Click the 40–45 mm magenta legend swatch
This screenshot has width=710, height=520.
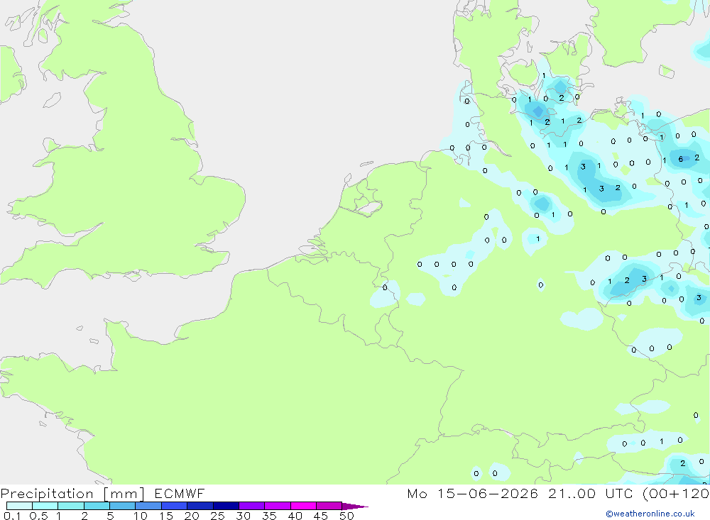(x=303, y=506)
